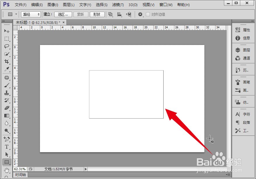Open the 画笔 (Brush) panel
The width and height of the screenshot is (256, 179).
click(x=243, y=82)
